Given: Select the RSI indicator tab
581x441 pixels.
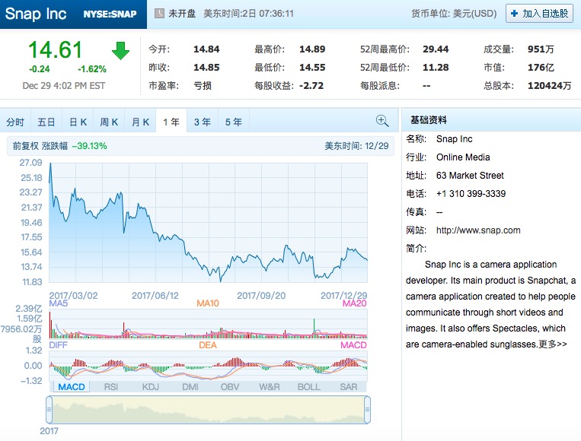Looking at the screenshot, I should click(x=110, y=387).
